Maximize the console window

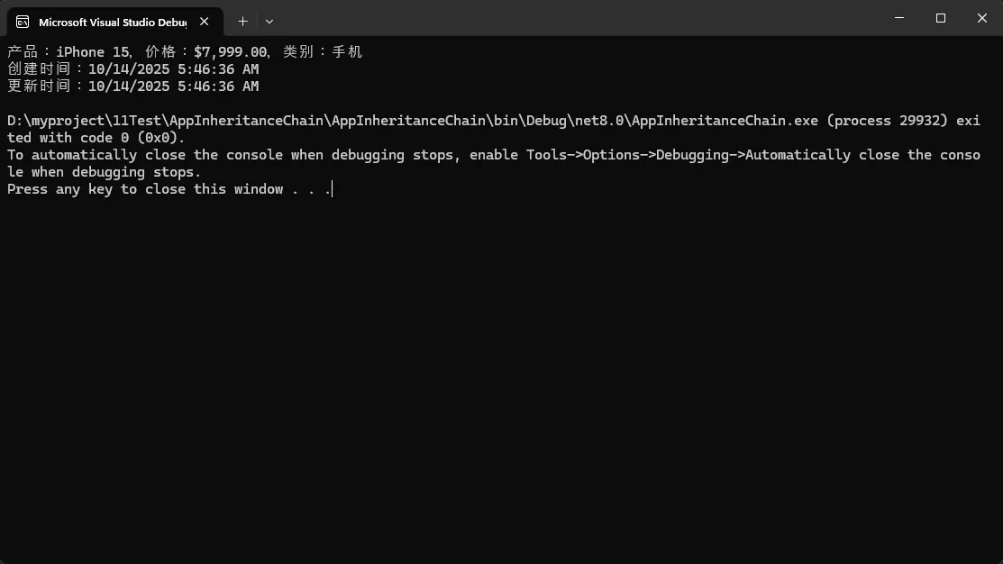[941, 18]
